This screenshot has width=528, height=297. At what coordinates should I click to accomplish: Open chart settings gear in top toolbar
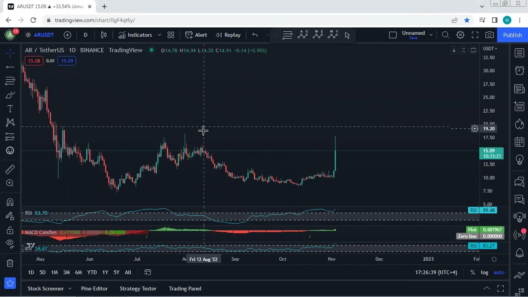460,35
